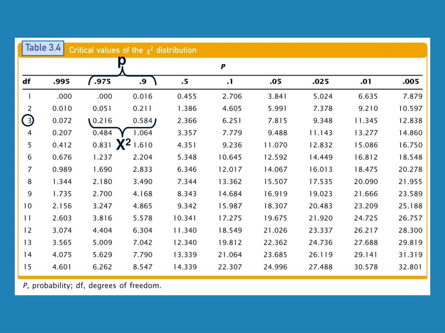Select the ".005" column header
This screenshot has height=333, width=445.
(x=410, y=82)
